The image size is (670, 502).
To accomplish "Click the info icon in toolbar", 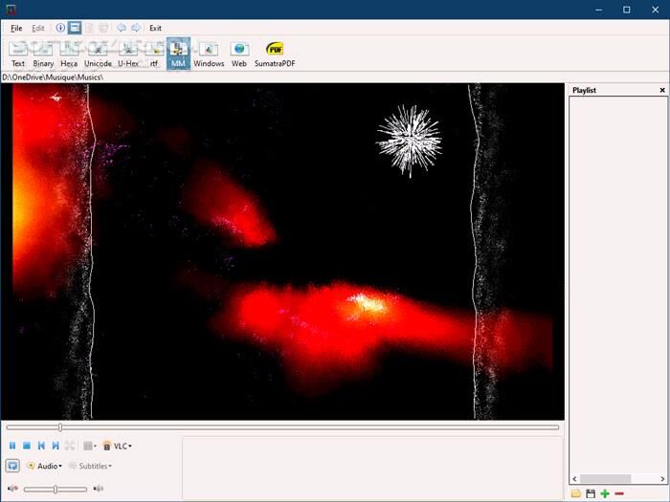I will click(60, 28).
